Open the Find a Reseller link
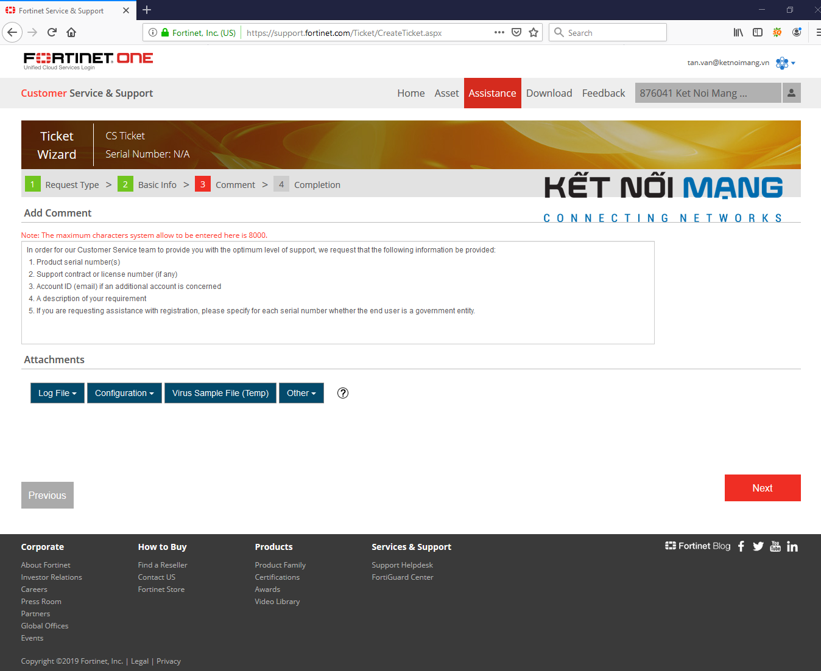The image size is (821, 671). pos(163,565)
